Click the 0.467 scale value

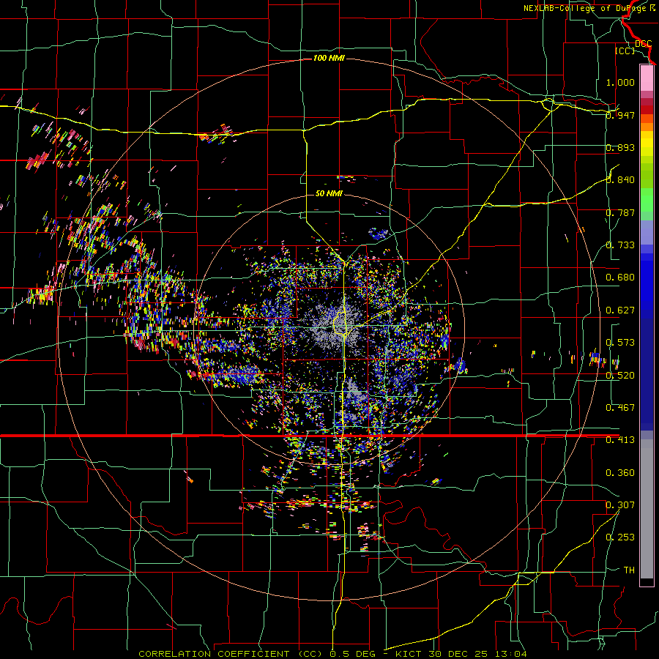(620, 407)
